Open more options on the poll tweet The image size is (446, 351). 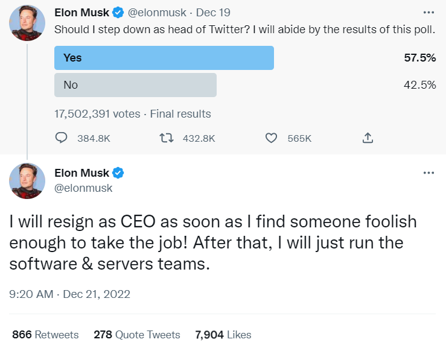point(428,13)
